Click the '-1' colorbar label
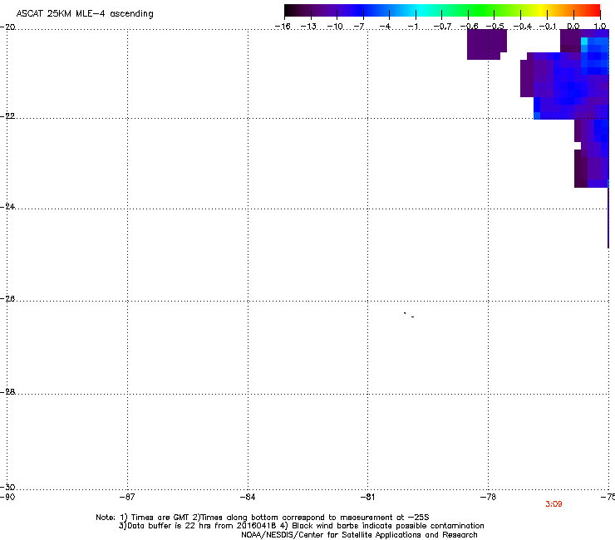Viewport: 615px width, 540px height. tap(412, 27)
